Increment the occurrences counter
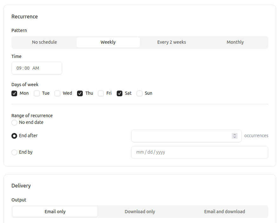The image size is (280, 223). [235, 134]
